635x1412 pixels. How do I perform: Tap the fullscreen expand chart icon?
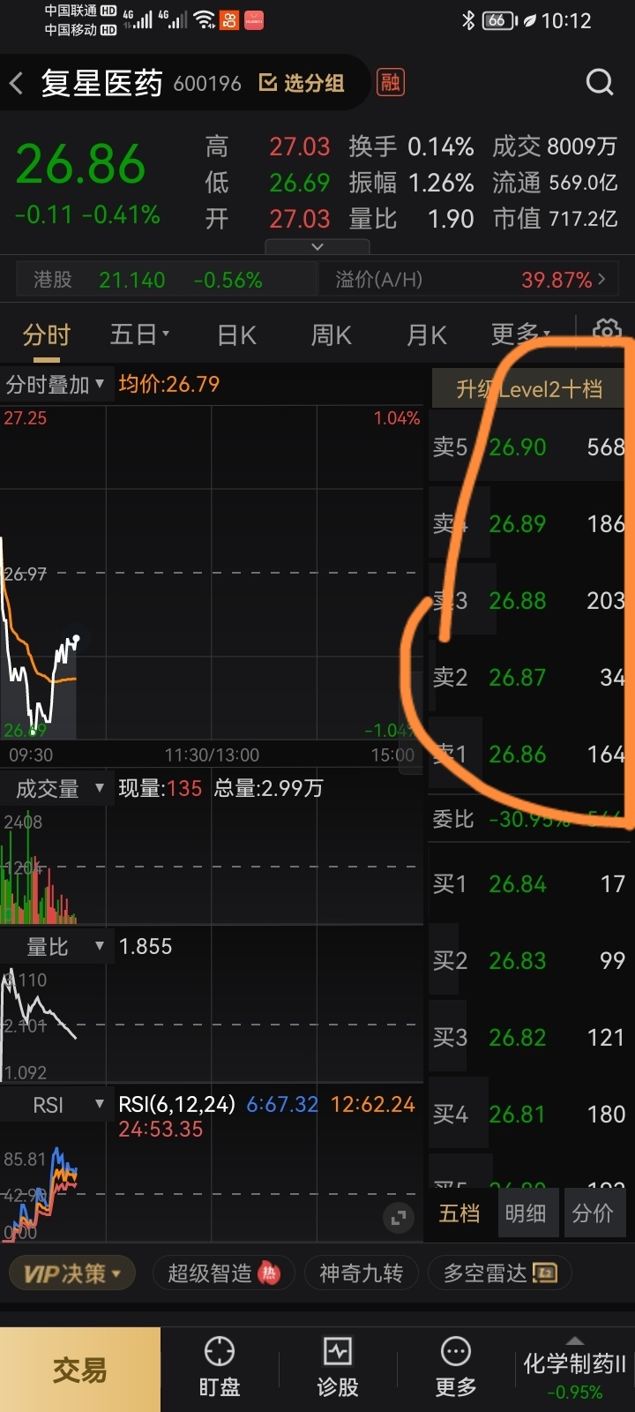click(399, 1218)
